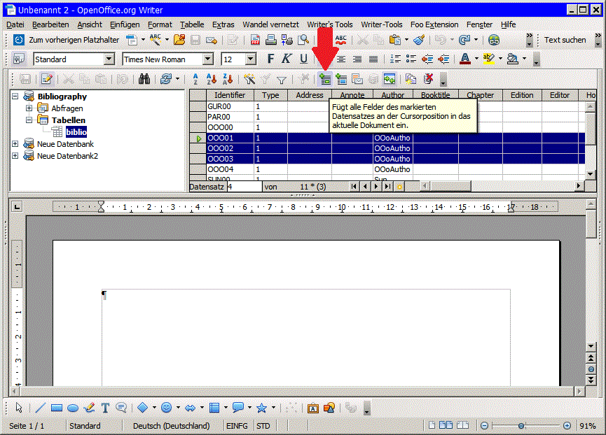Select the rectangle drawing tool

pos(57,408)
